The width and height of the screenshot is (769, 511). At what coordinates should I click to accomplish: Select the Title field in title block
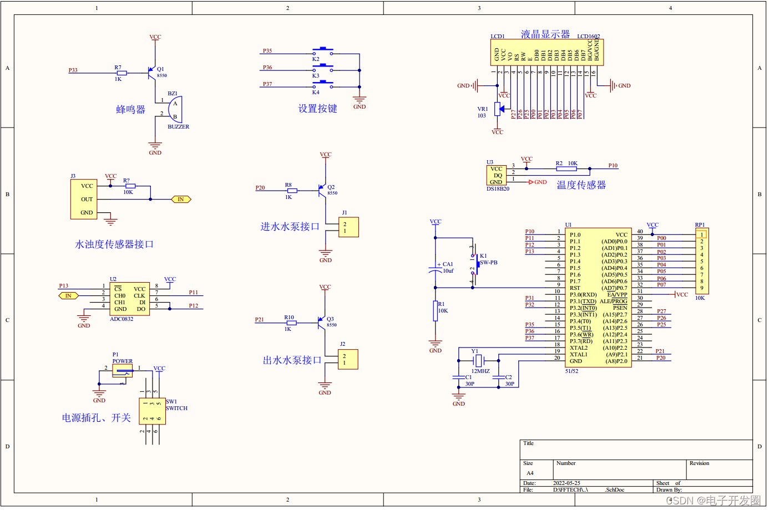point(636,449)
